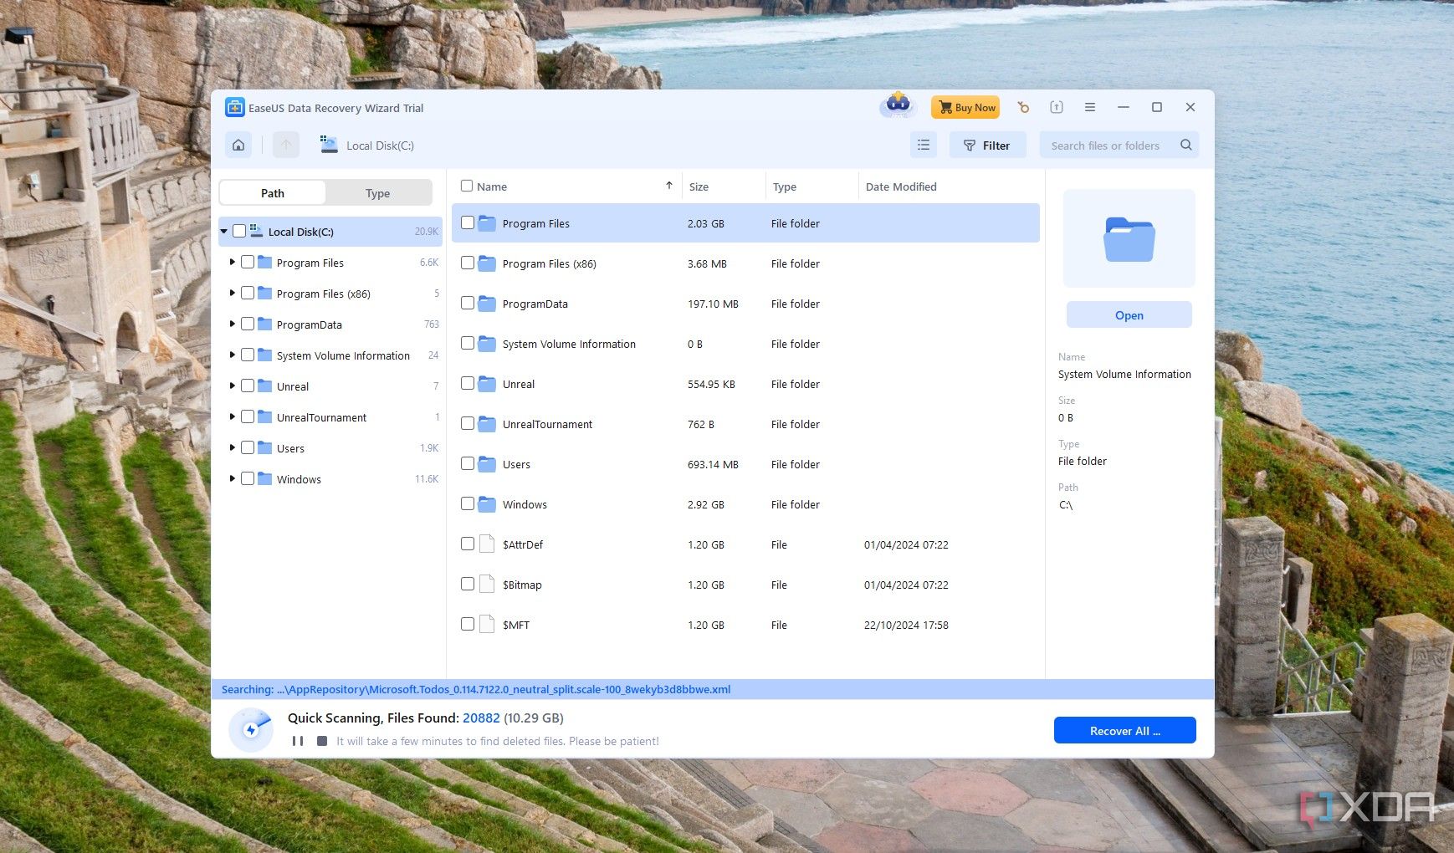Click the ProgramData folder icon in file list
This screenshot has width=1454, height=853.
coord(488,304)
